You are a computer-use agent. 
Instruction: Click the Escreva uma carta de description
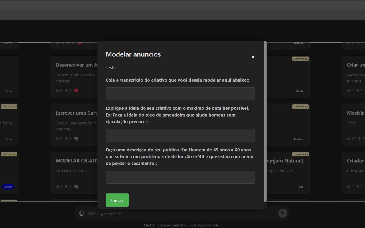76,126
